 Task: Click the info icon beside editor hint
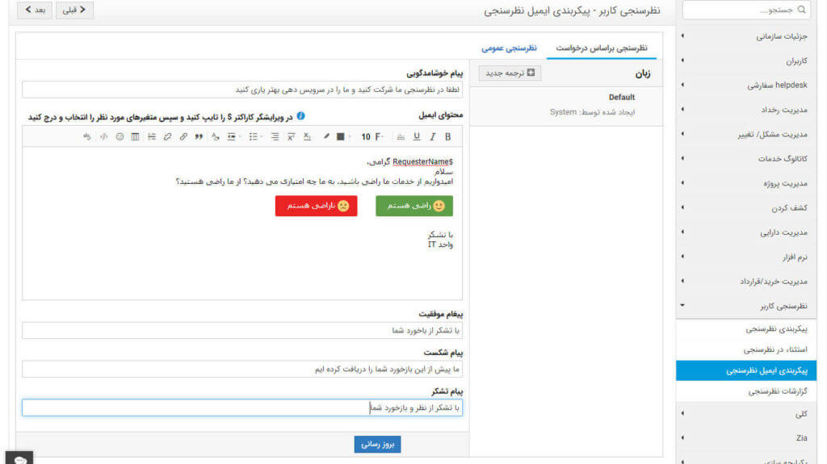[x=300, y=116]
